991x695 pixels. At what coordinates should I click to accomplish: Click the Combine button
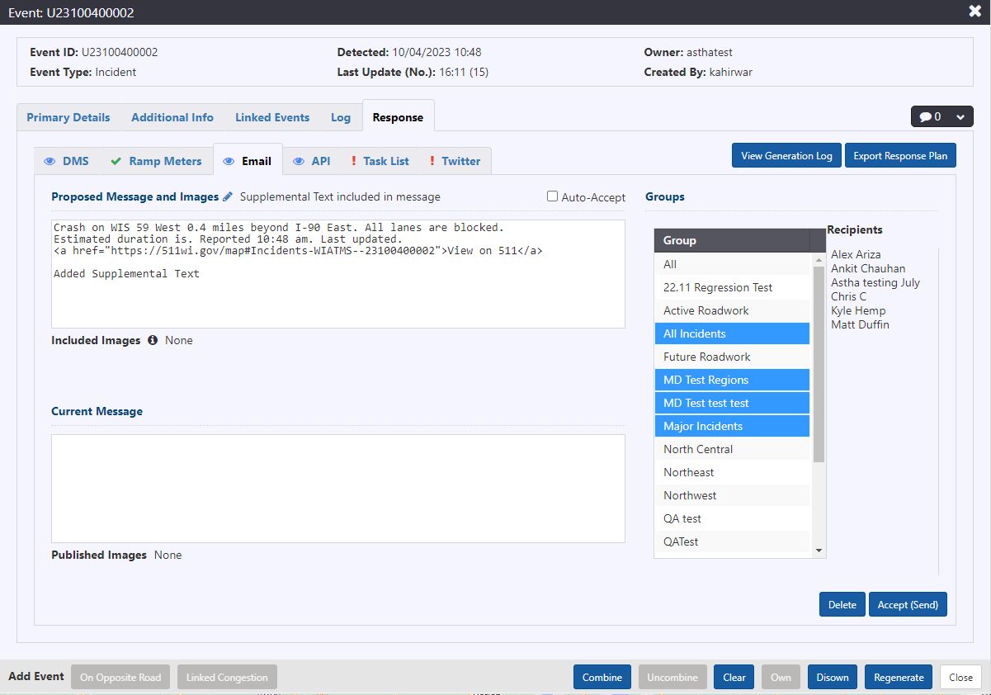pyautogui.click(x=602, y=677)
